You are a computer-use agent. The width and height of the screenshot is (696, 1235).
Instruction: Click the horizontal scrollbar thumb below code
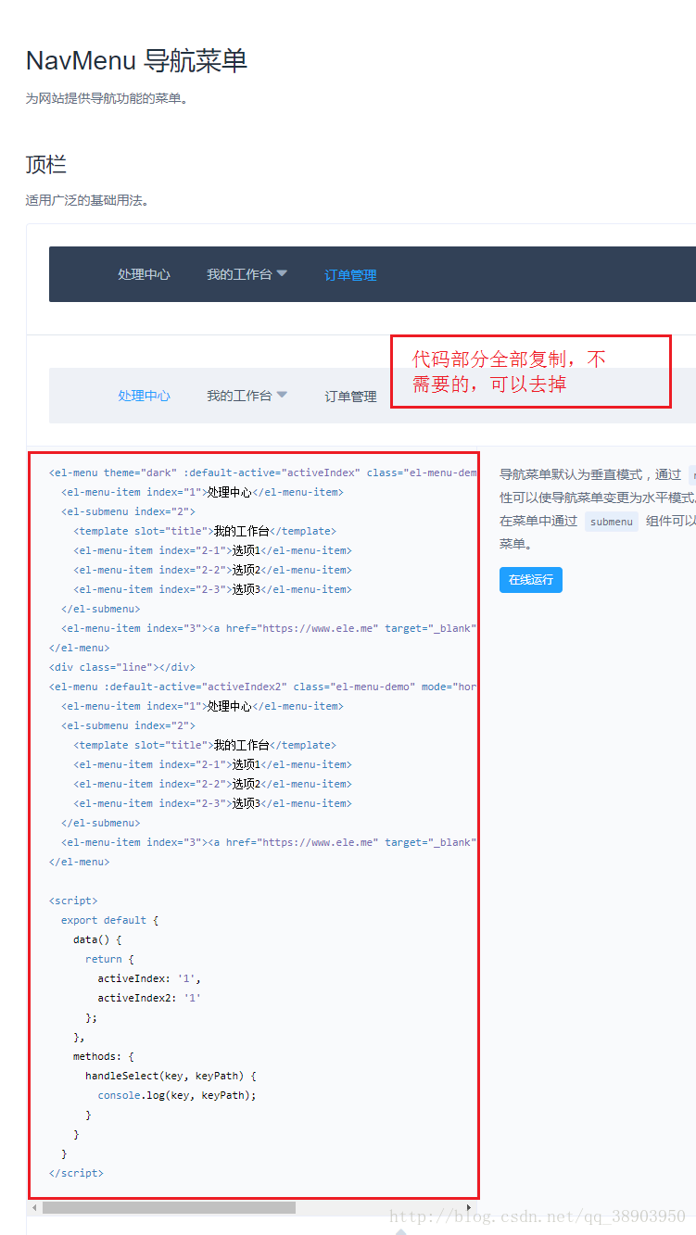tap(169, 1207)
